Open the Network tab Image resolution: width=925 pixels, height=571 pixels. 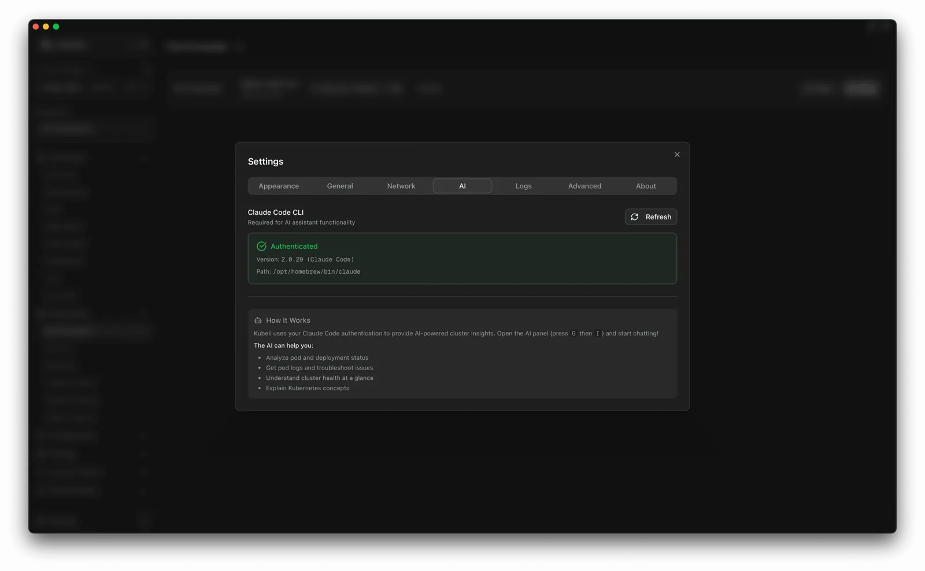click(401, 186)
